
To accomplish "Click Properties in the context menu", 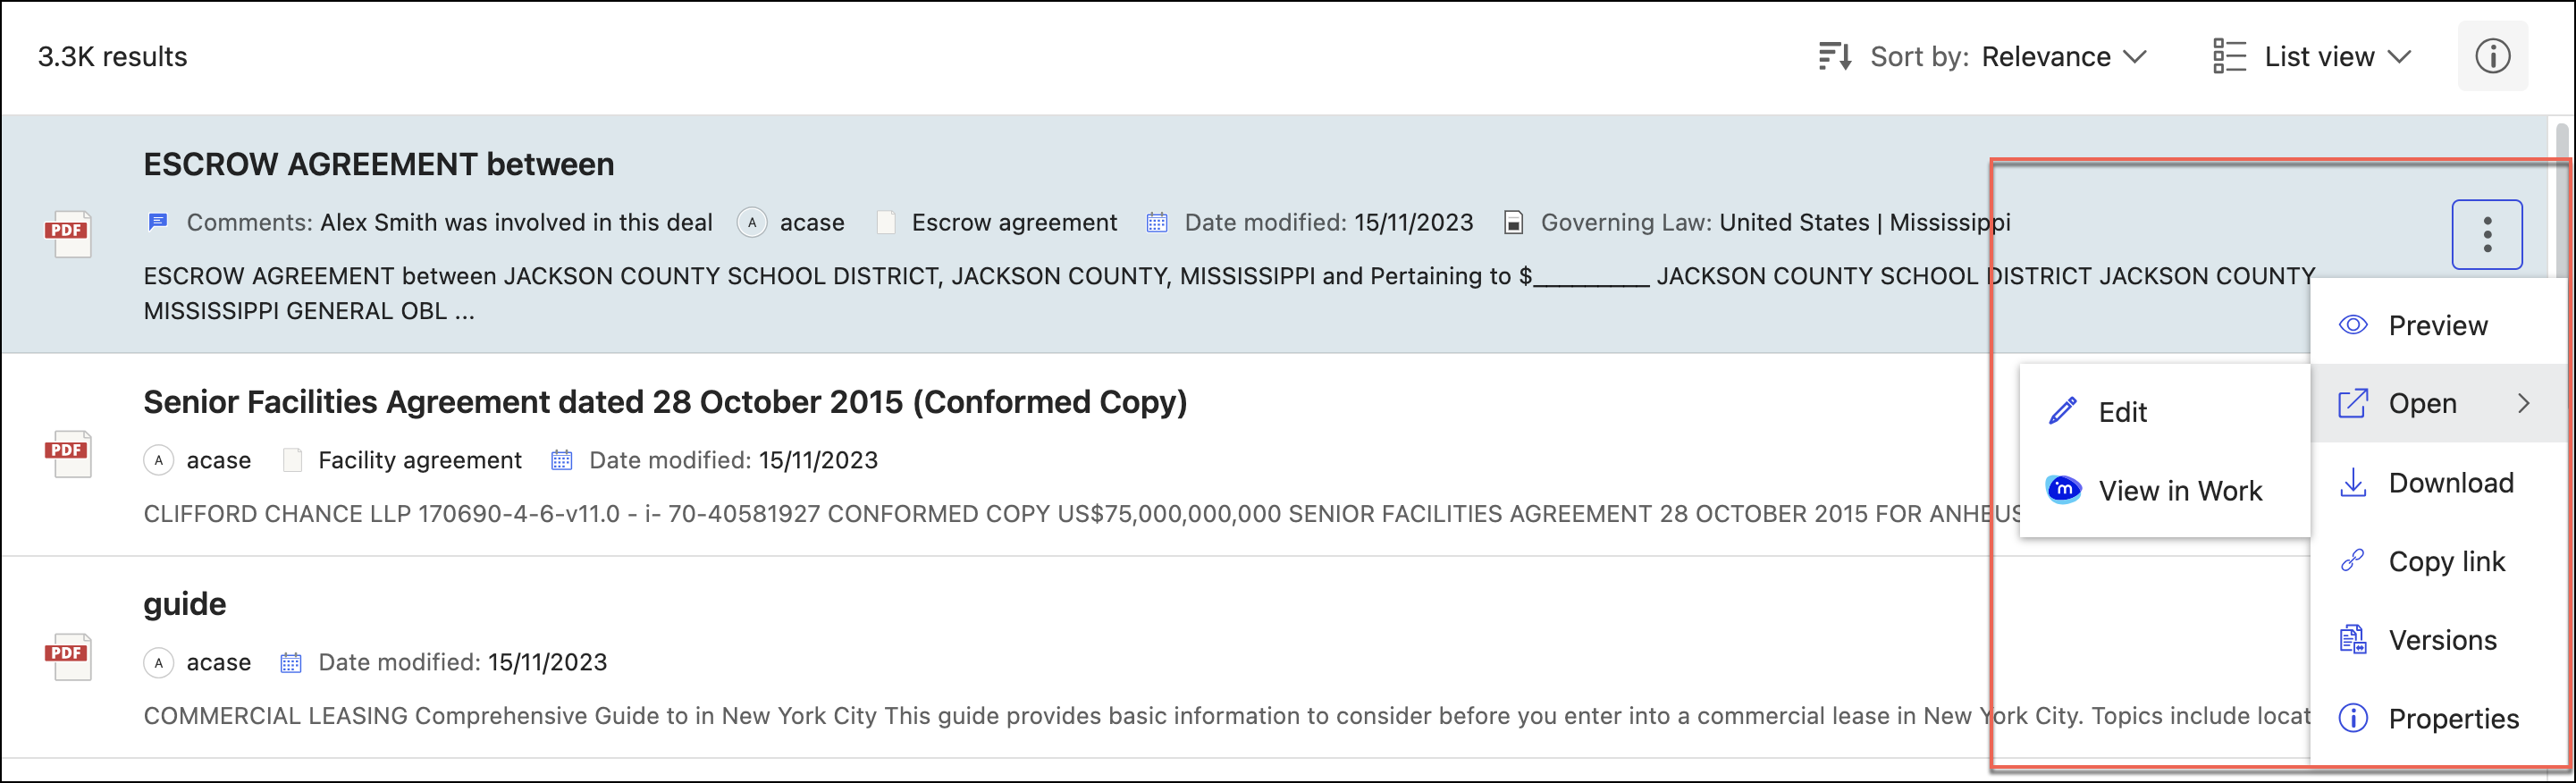I will click(x=2452, y=719).
